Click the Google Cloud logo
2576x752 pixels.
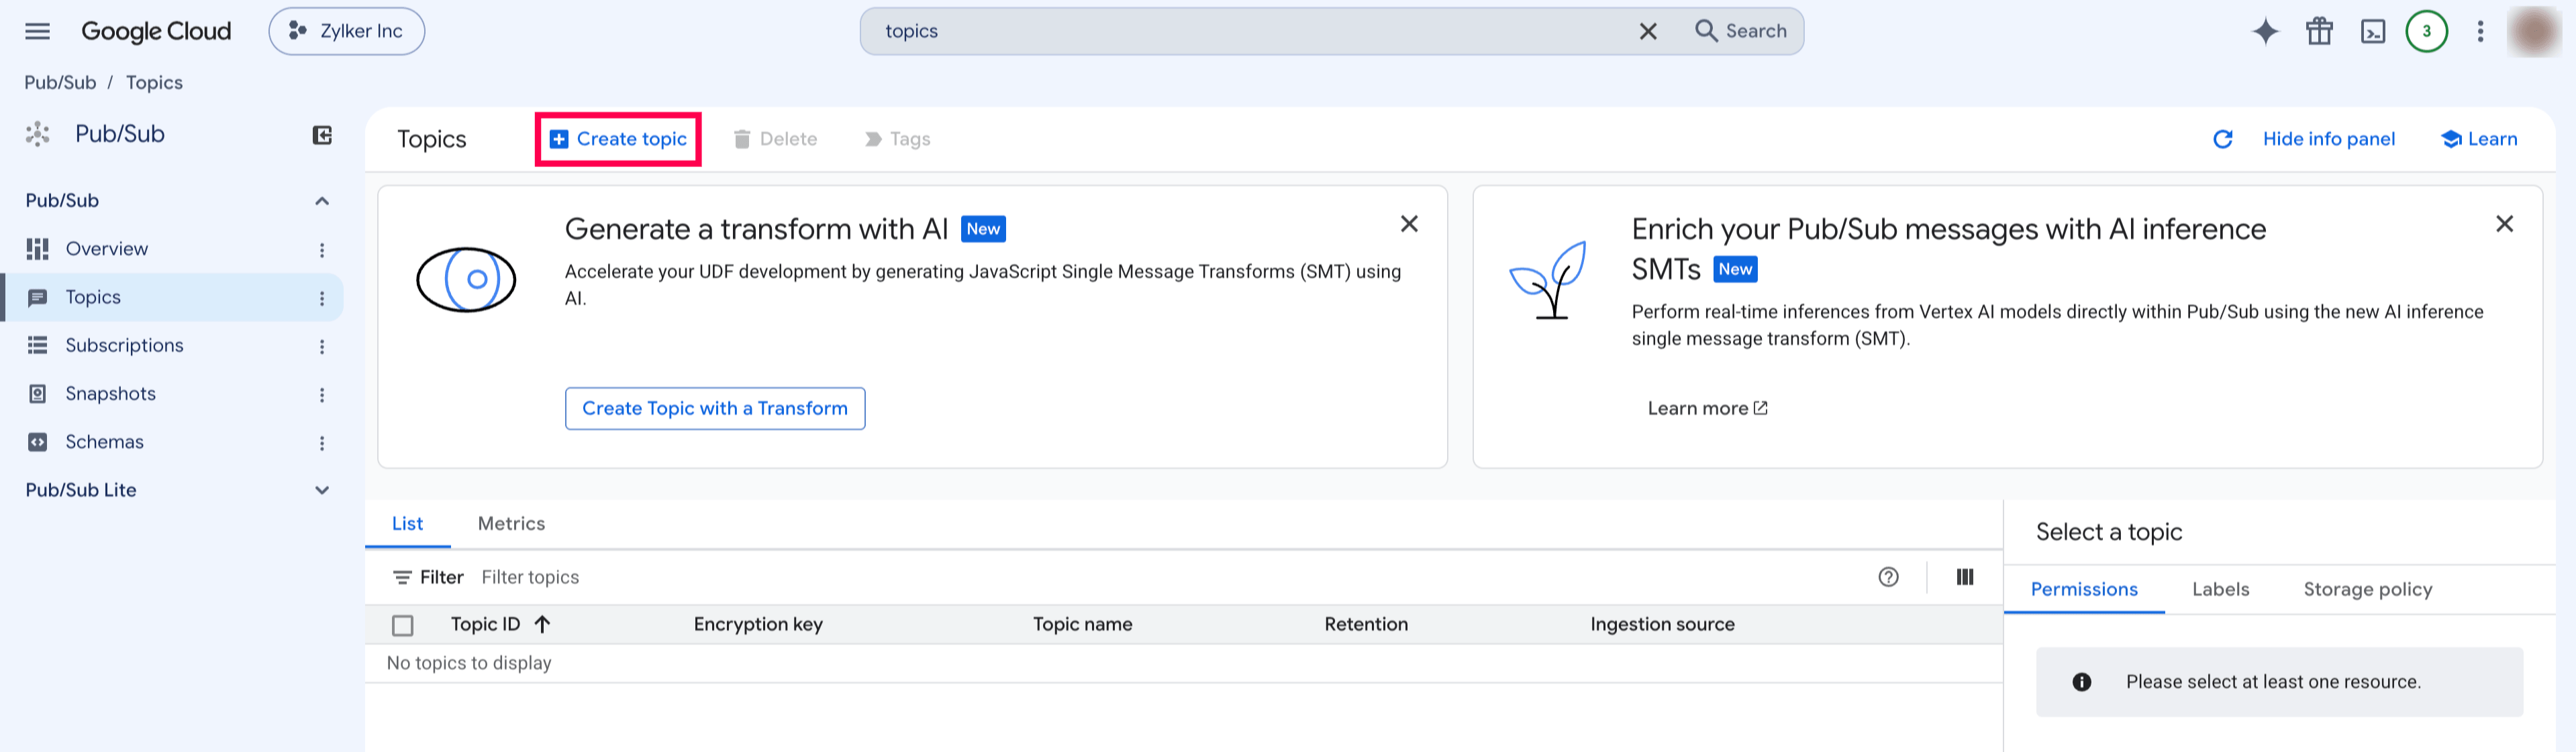pos(156,31)
